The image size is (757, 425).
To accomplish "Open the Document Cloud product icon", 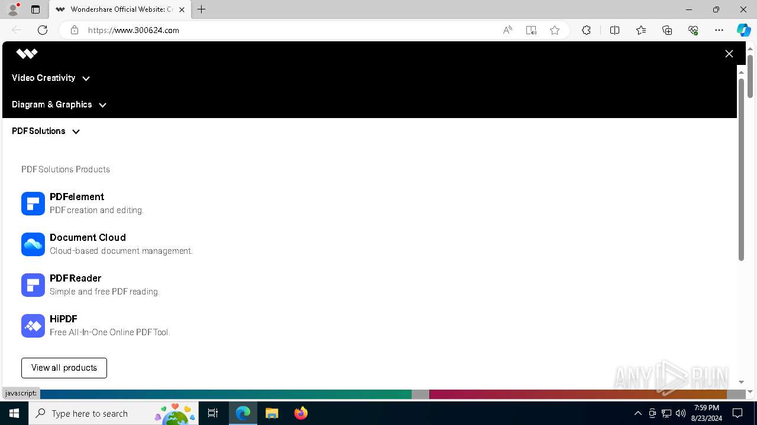I will 33,244.
